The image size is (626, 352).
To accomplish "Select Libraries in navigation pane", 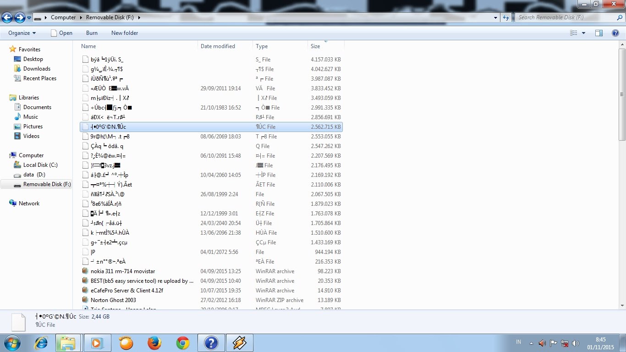I will 29,98.
